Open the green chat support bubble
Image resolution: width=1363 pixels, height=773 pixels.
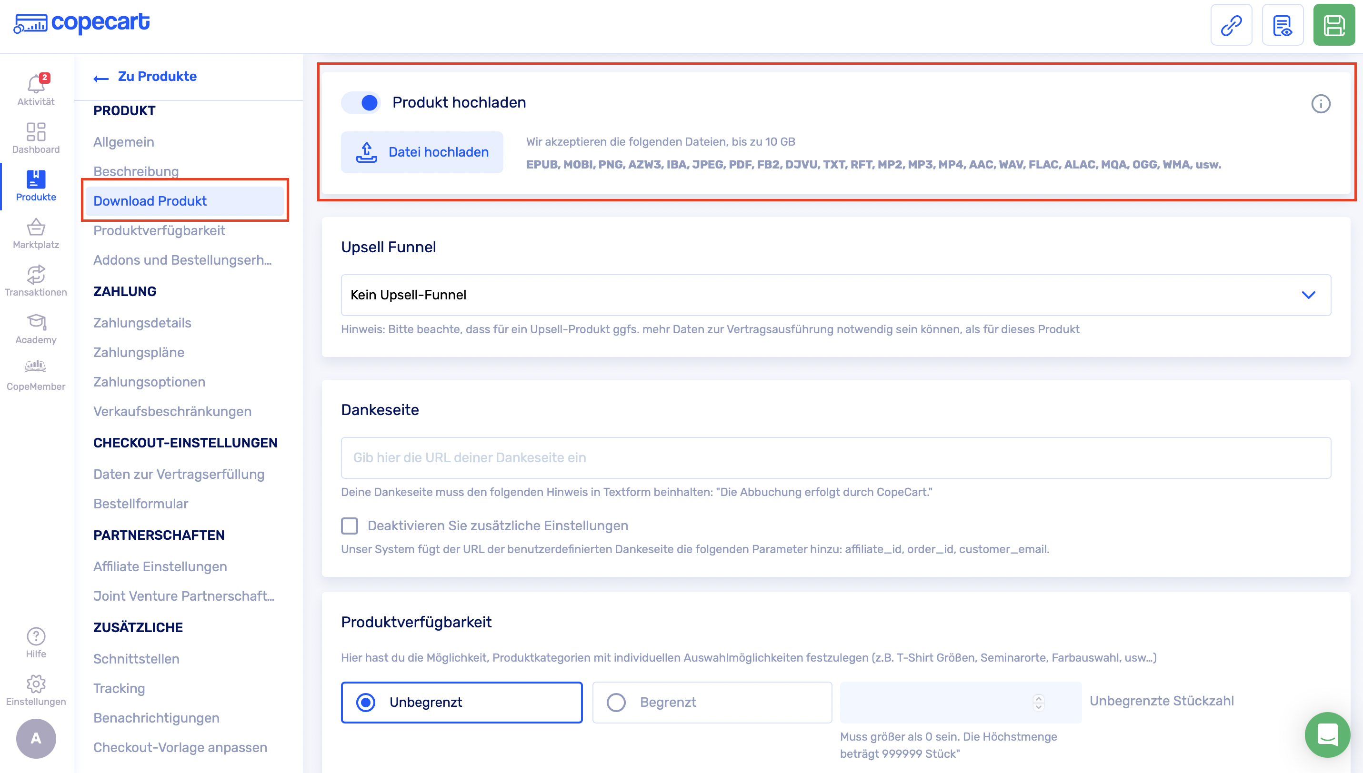1327,735
